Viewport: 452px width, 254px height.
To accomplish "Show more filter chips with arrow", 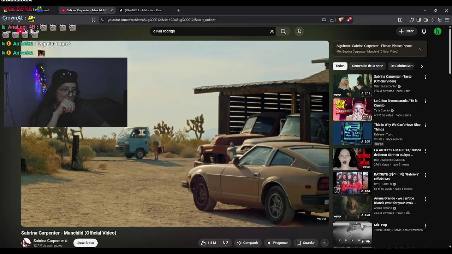I will [x=421, y=66].
